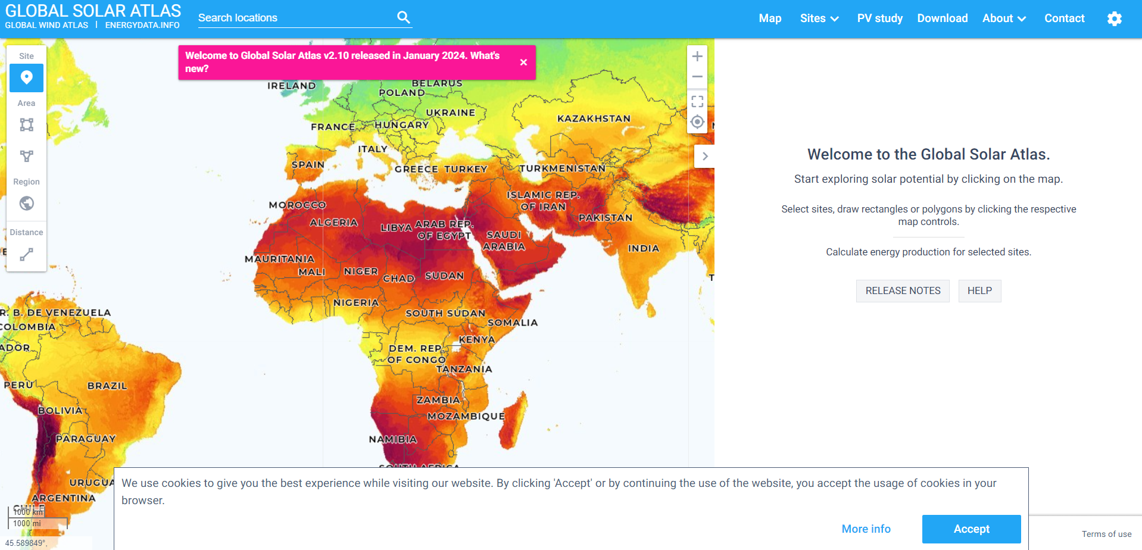Click the What's new banner message
The image size is (1142, 550).
coord(342,62)
